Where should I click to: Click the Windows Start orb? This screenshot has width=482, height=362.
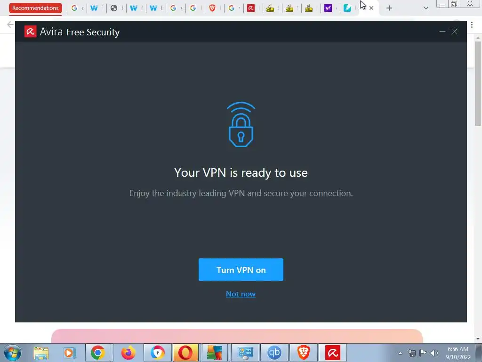point(13,353)
